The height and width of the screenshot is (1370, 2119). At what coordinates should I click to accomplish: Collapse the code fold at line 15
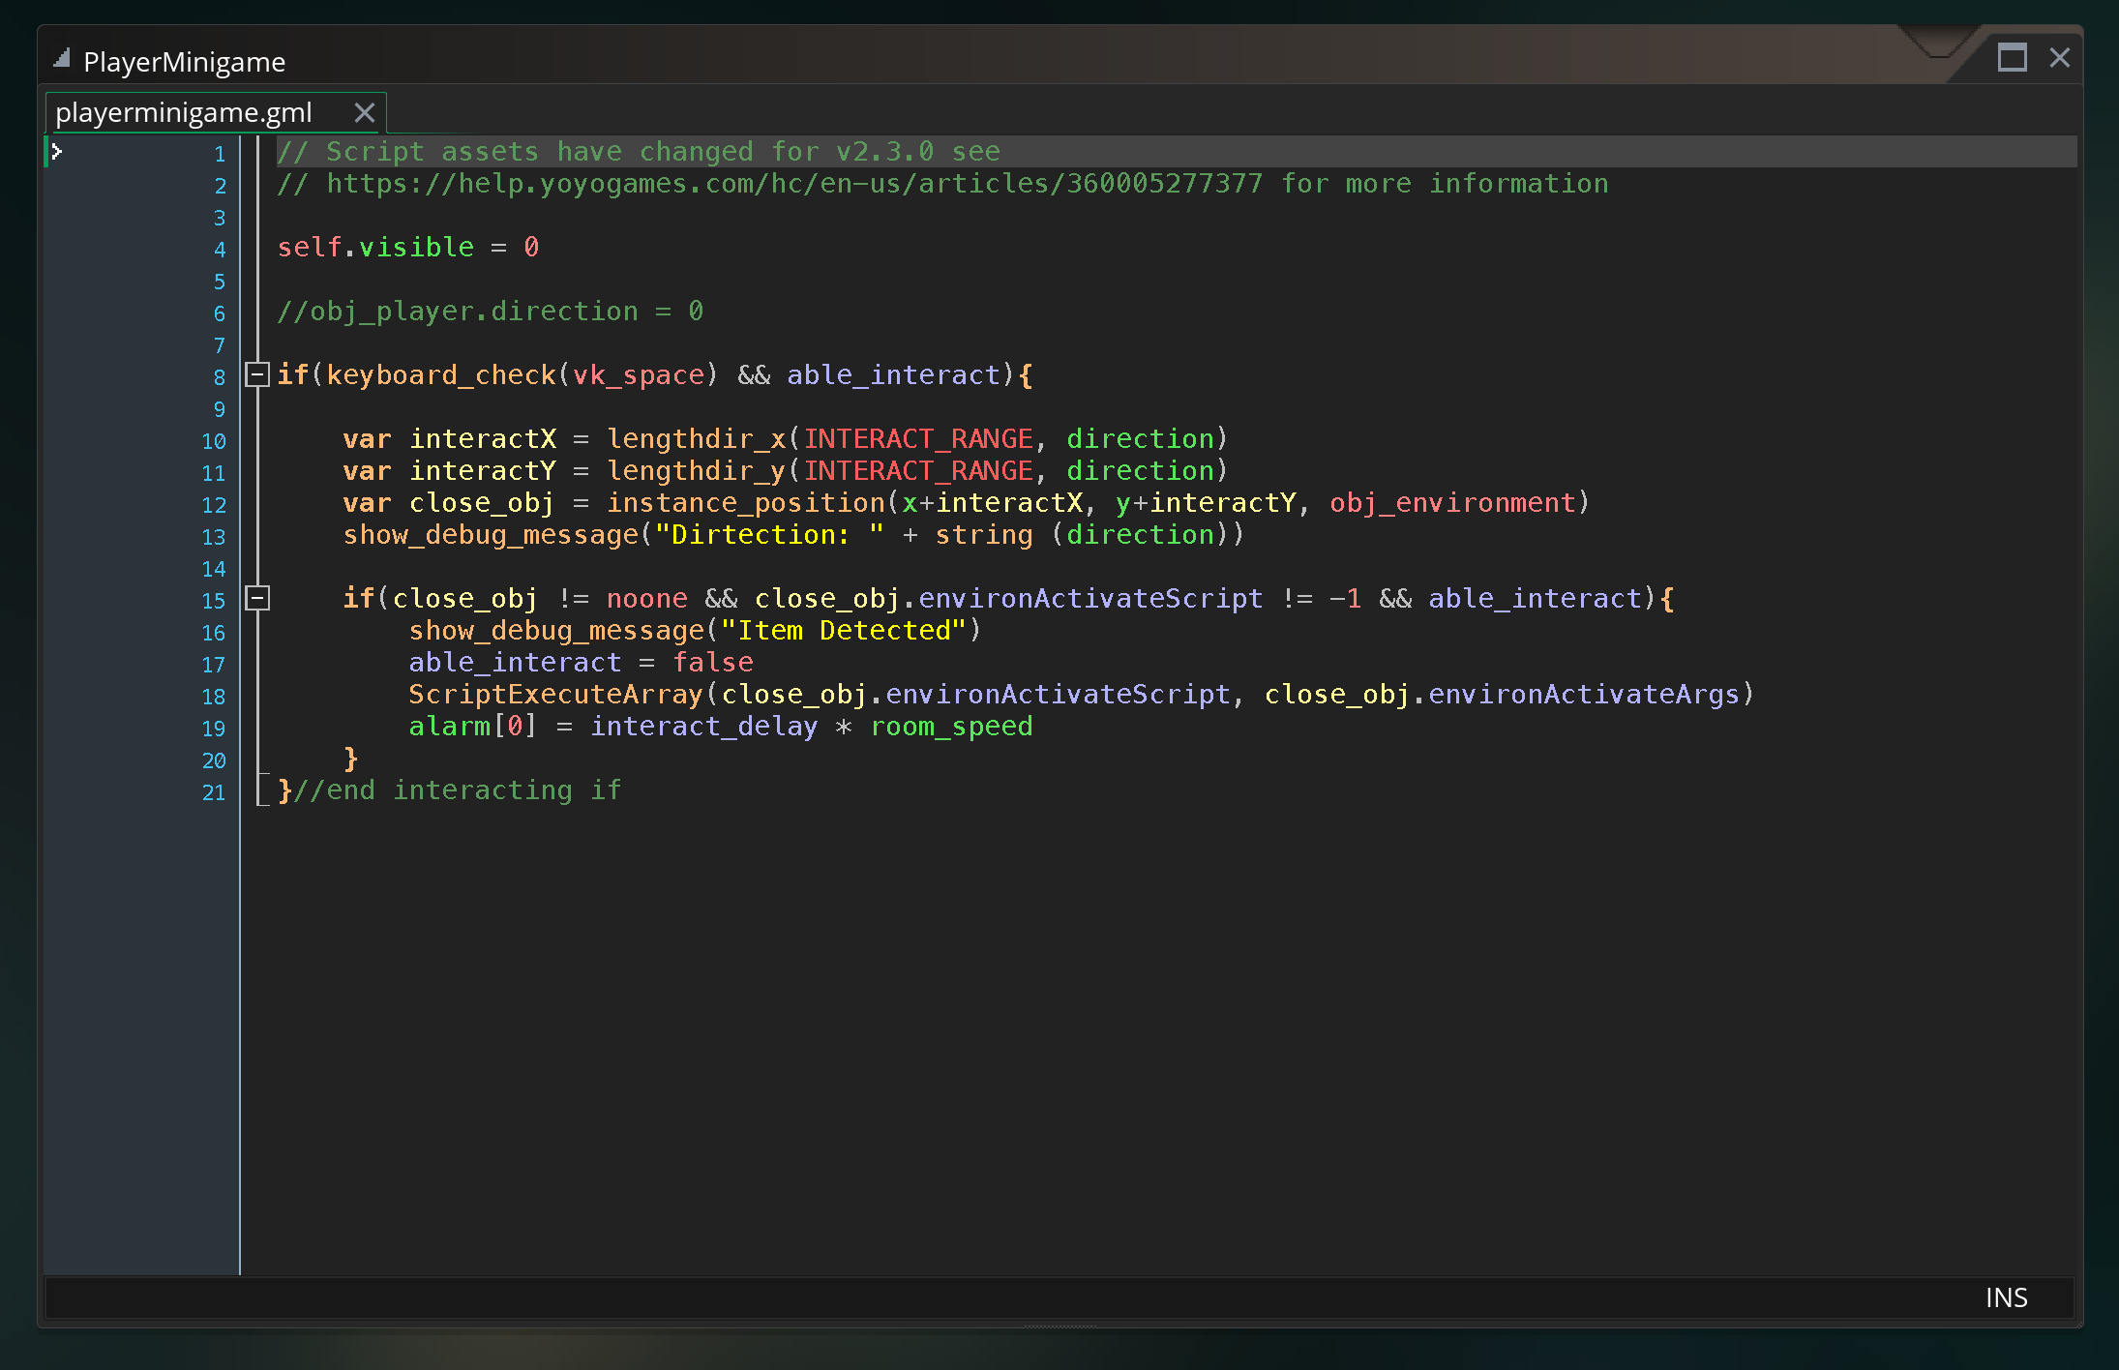pos(256,598)
